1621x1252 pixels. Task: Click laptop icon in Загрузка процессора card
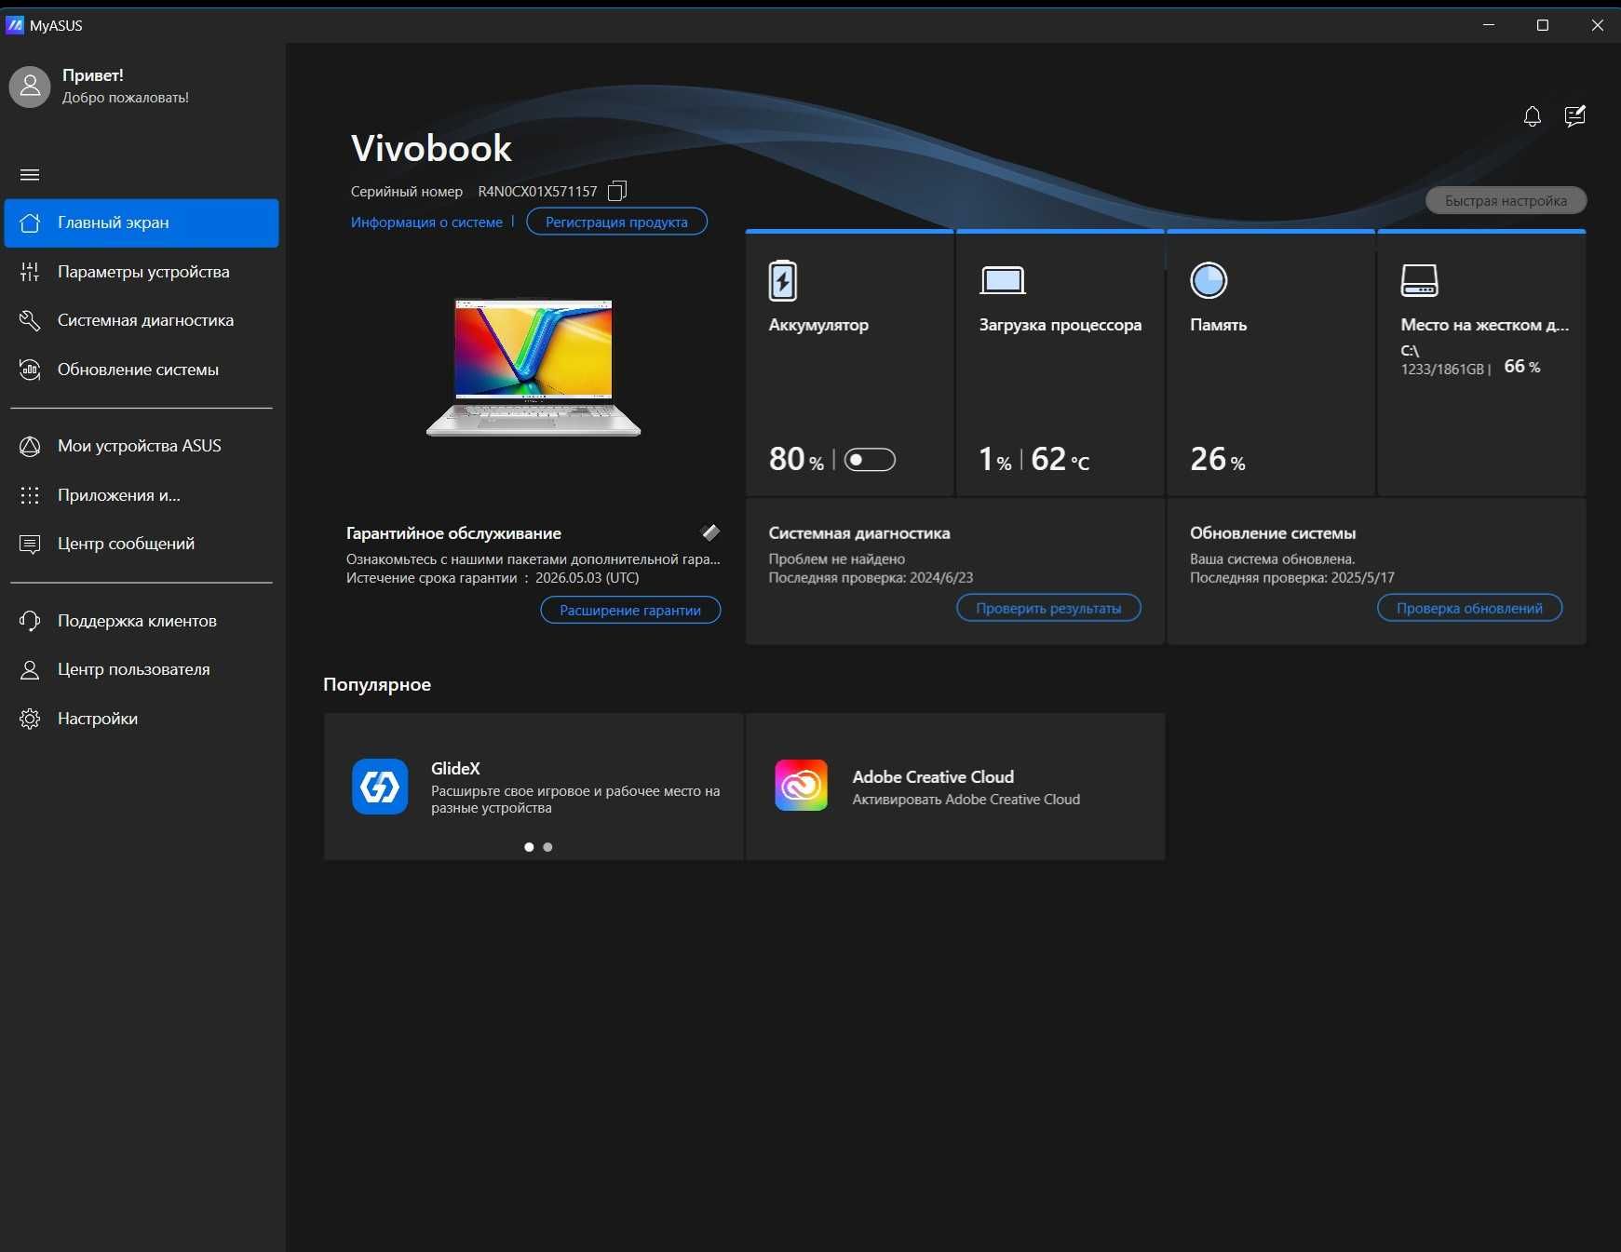(1003, 280)
